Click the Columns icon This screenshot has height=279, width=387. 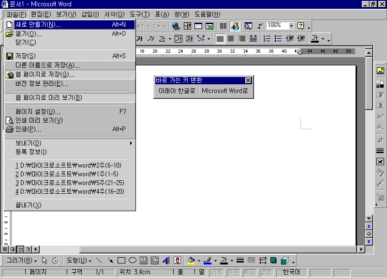tap(223, 26)
